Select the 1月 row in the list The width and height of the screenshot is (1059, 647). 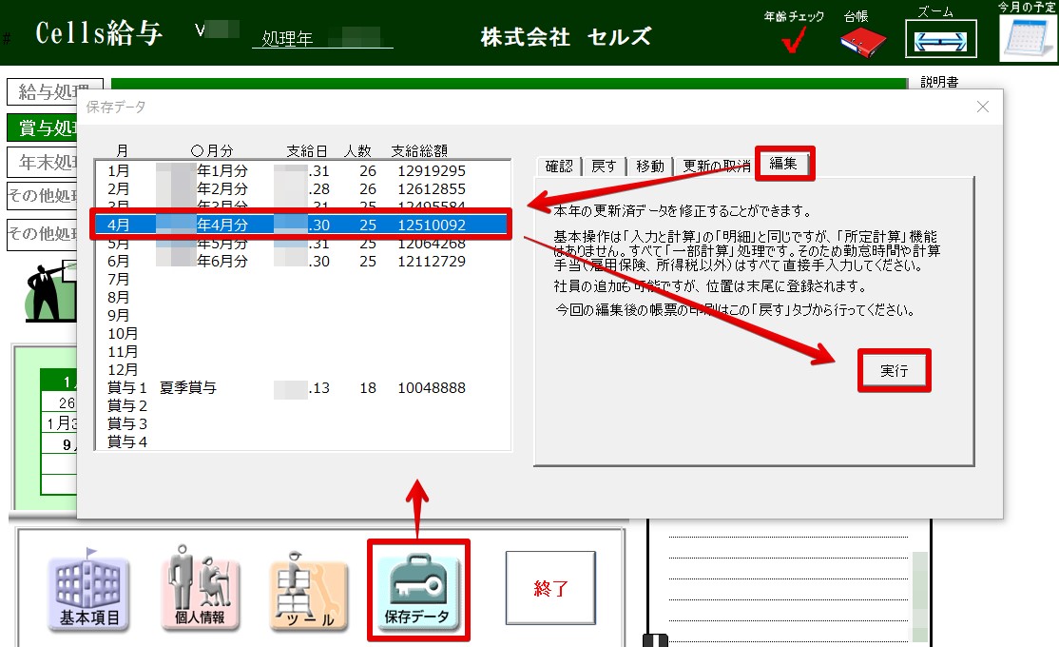(302, 171)
